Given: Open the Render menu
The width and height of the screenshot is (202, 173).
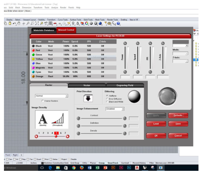Looking at the screenshot, I should pyautogui.click(x=63, y=7).
